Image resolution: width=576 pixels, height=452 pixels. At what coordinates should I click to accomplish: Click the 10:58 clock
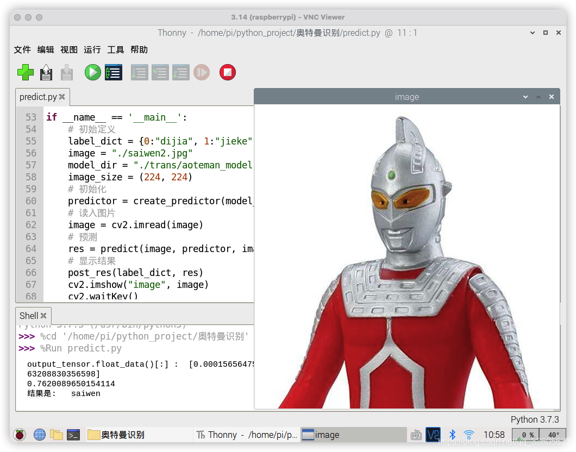(x=494, y=435)
